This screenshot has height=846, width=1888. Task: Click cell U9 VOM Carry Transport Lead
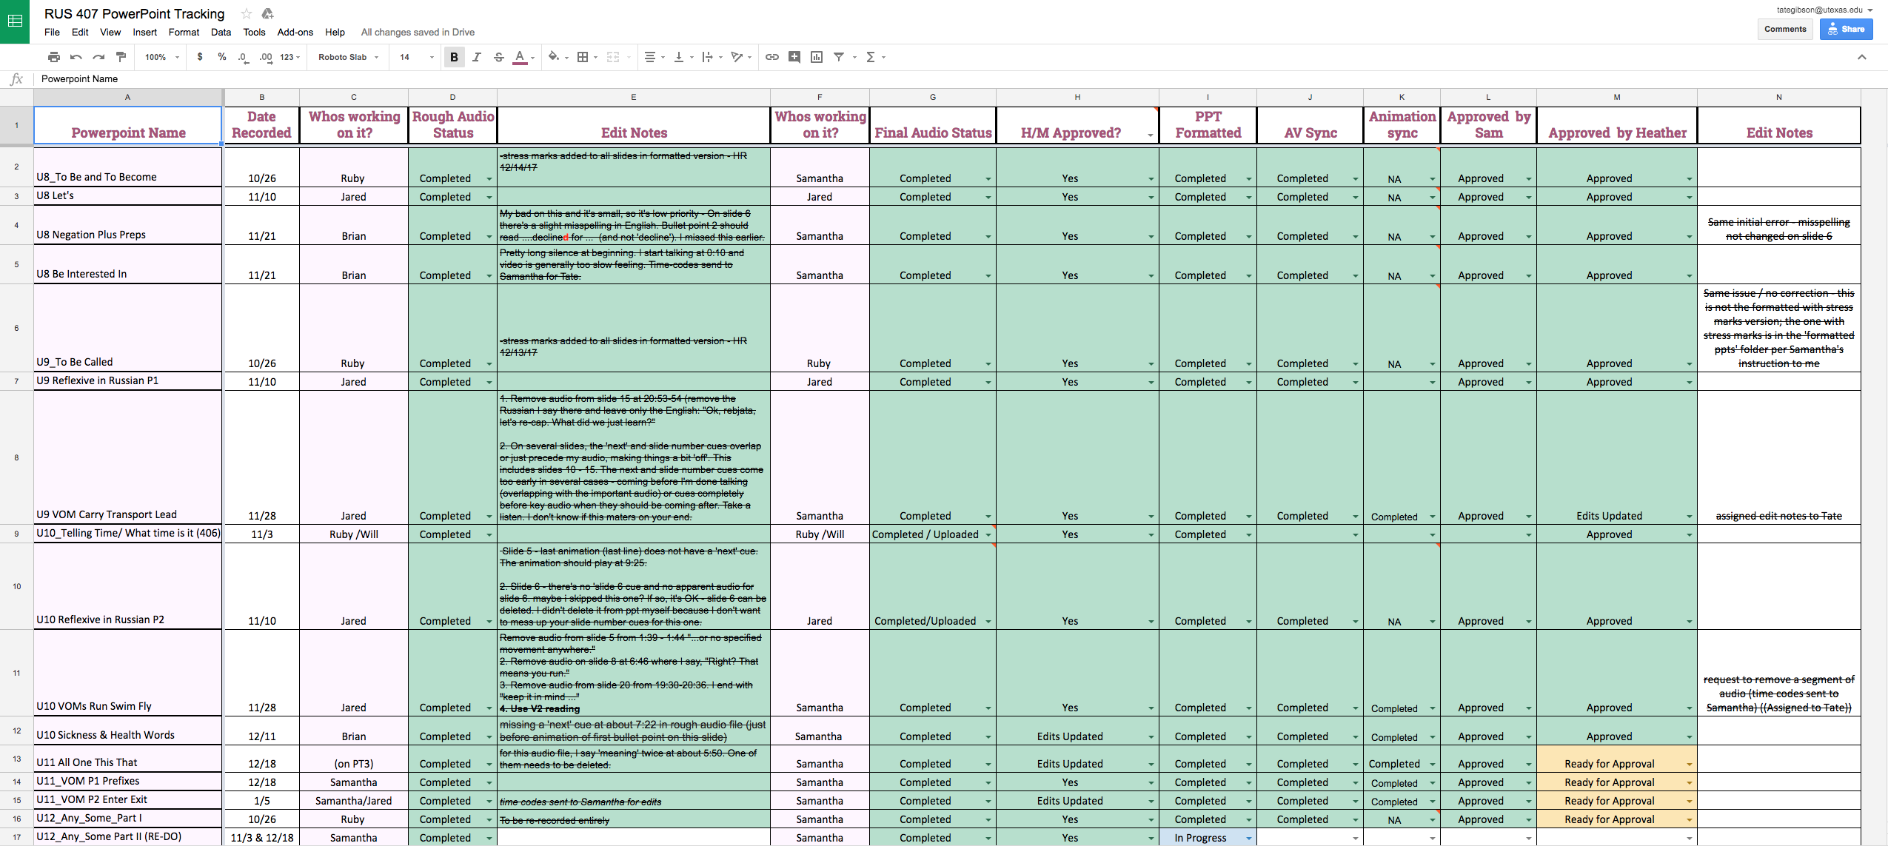[x=127, y=457]
